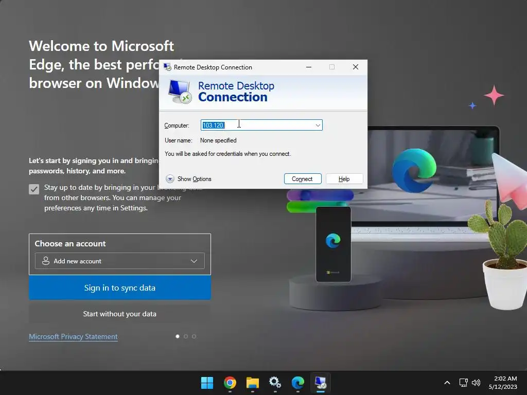Click Sign in to sync data
This screenshot has height=395, width=527.
[x=119, y=288]
